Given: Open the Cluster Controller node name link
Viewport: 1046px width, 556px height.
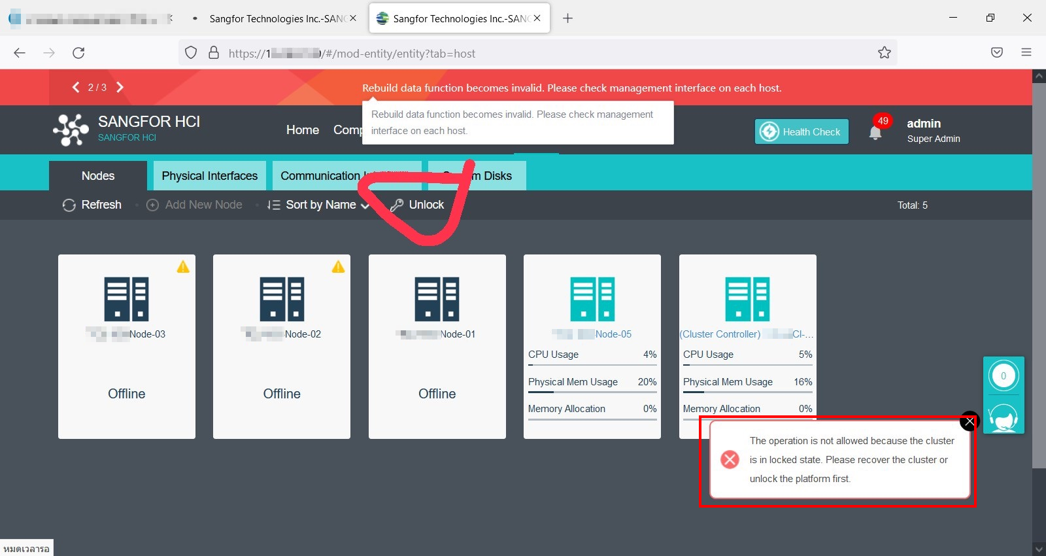Looking at the screenshot, I should (x=747, y=334).
